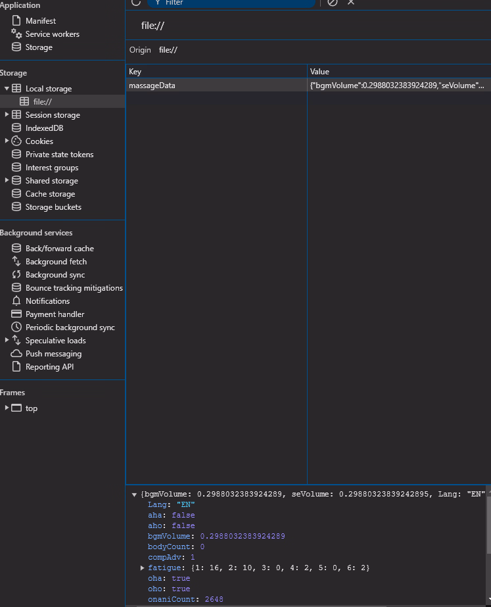Screen dimensions: 491x607
Task: Click the Origin file:// value text
Action: (x=168, y=50)
